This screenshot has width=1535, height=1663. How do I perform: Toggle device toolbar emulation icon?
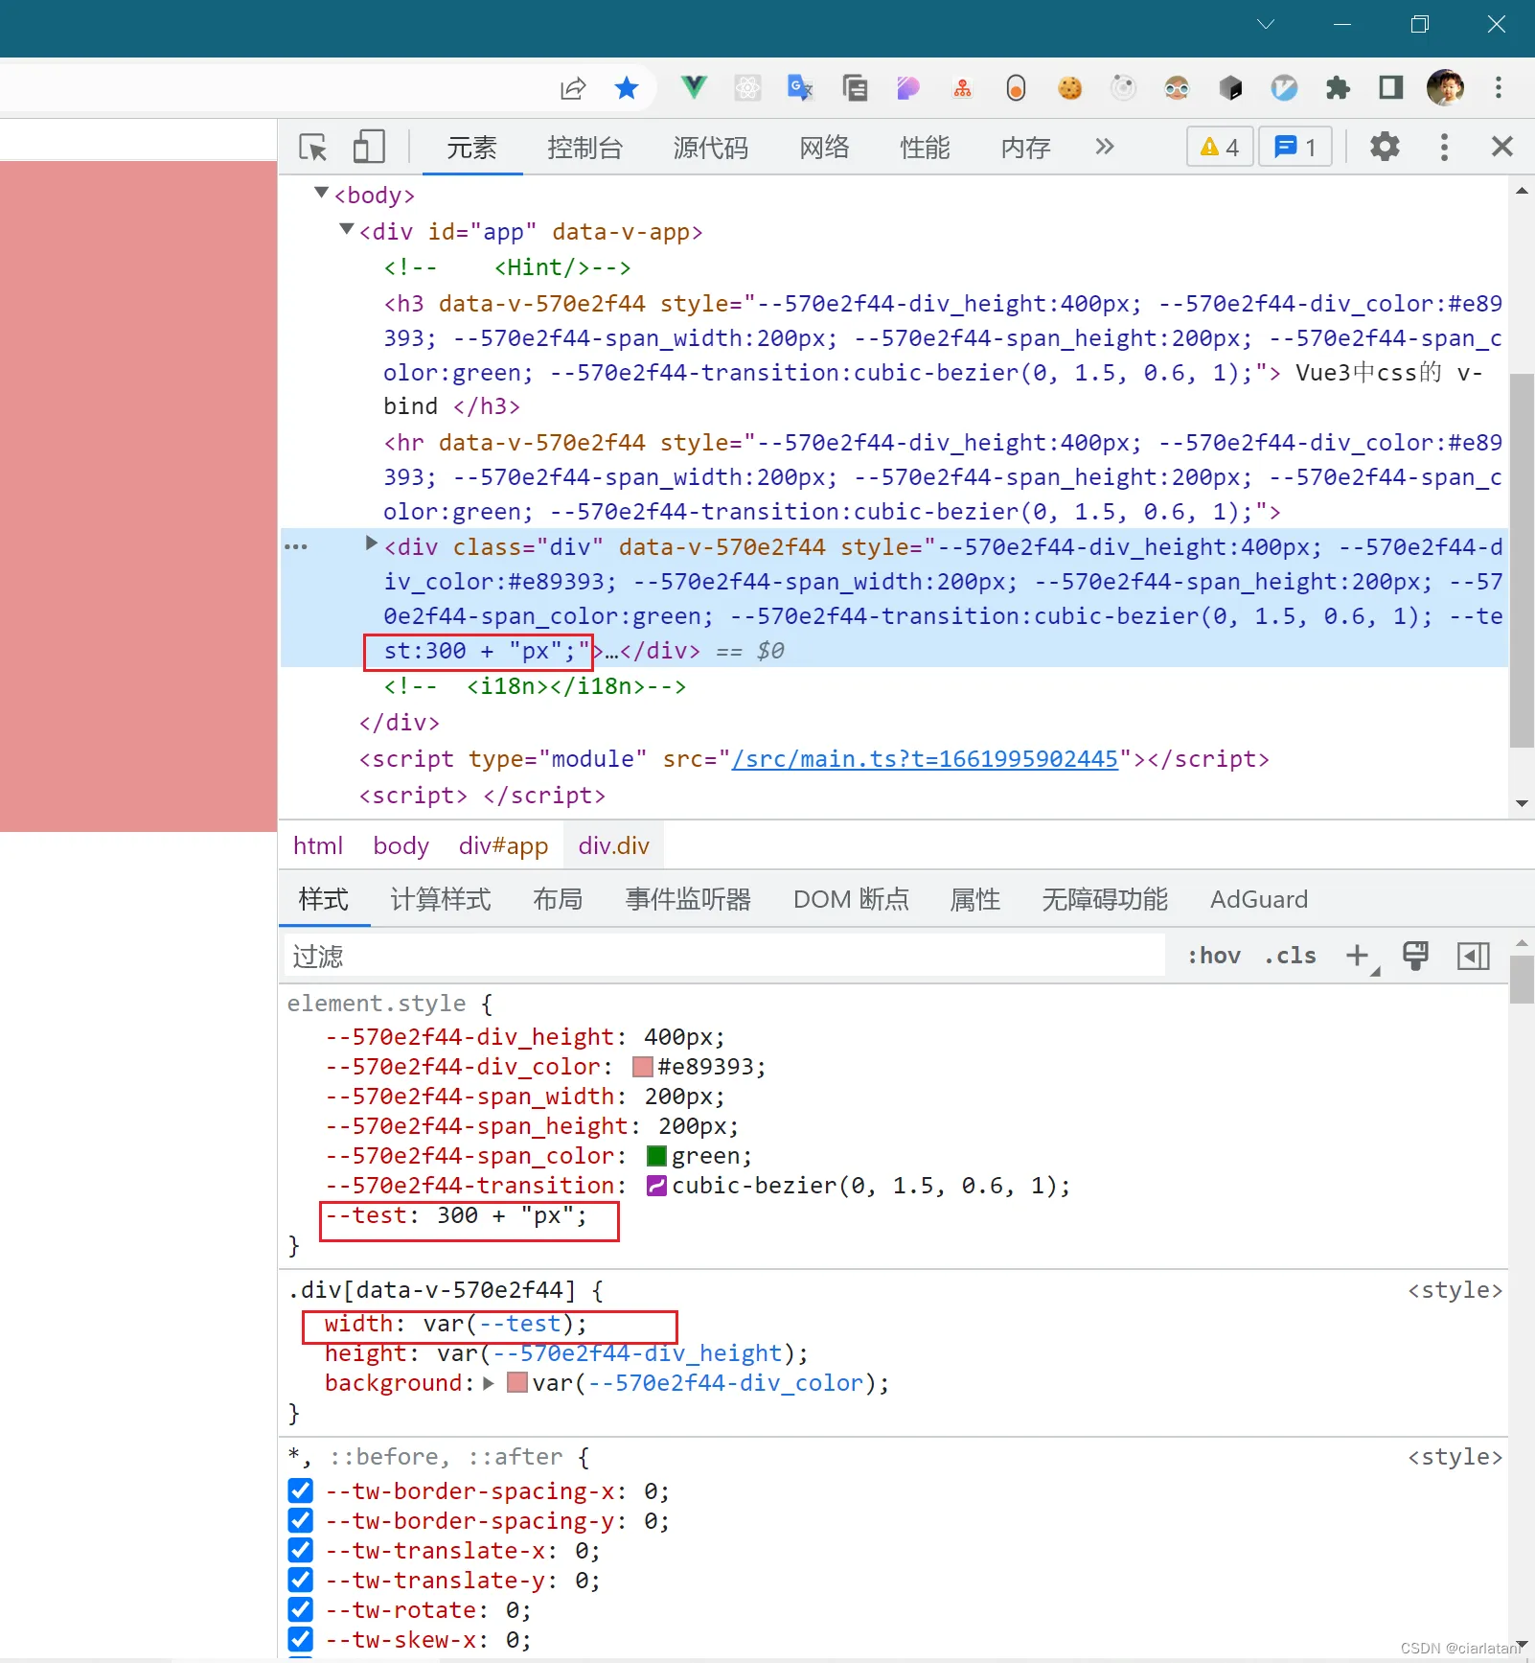click(x=369, y=147)
